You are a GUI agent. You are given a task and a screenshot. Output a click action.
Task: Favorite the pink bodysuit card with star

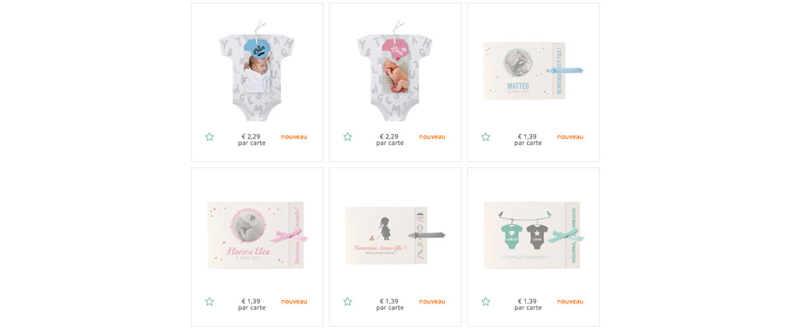tap(348, 137)
